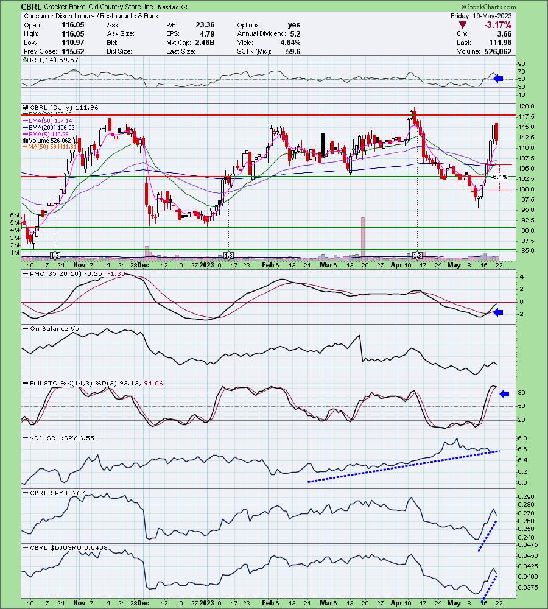Click the 120.0 price axis label
548x609 pixels.
(527, 107)
